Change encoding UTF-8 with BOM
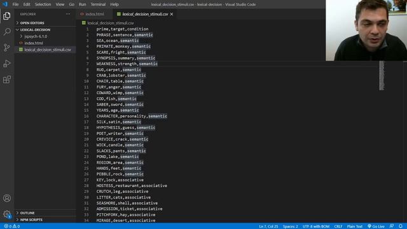The width and height of the screenshot is (407, 229). 316,226
